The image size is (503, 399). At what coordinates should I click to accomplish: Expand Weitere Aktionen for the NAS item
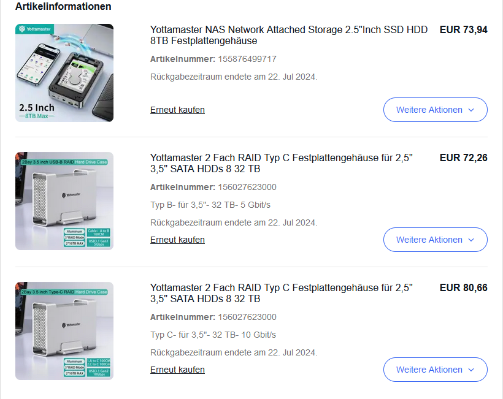pos(436,110)
